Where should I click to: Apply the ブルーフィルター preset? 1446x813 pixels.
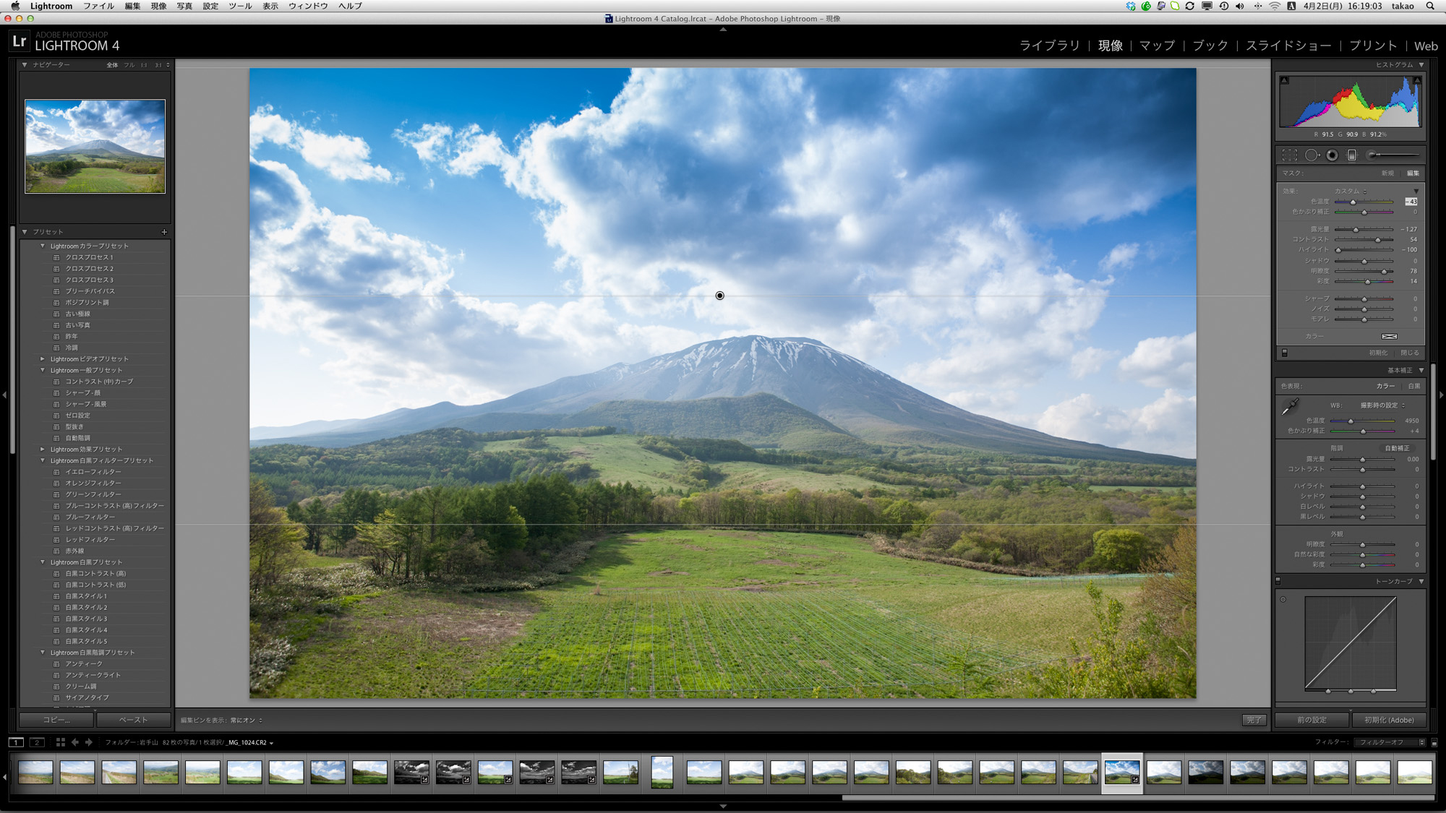point(90,517)
